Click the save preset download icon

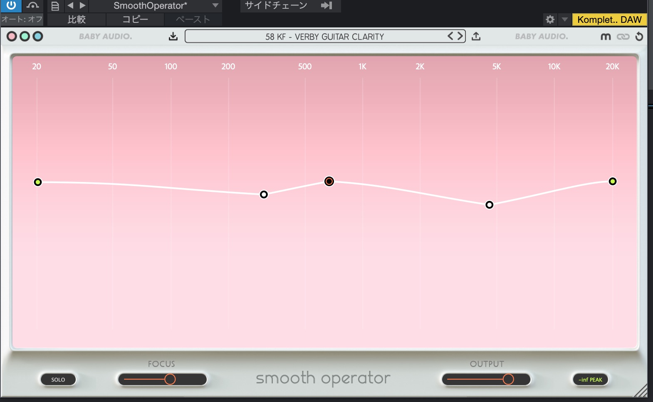click(x=173, y=37)
